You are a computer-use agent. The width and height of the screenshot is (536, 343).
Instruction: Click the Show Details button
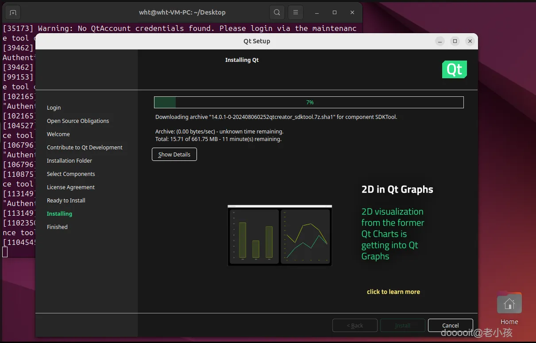point(174,154)
